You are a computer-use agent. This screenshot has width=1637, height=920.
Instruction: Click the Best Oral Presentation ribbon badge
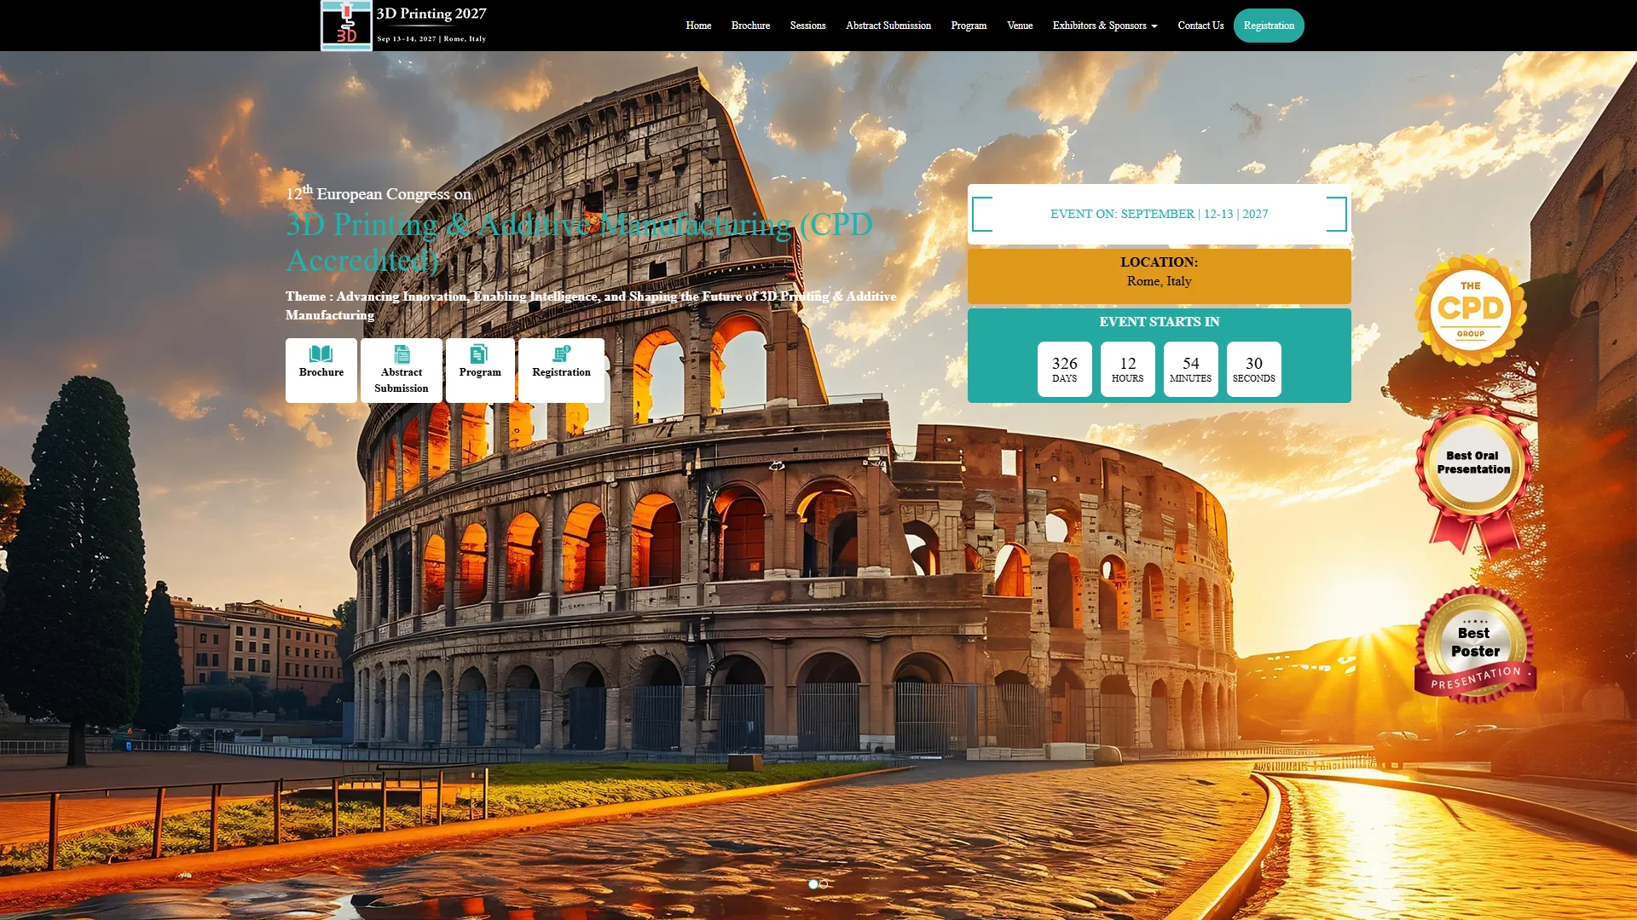click(x=1474, y=481)
